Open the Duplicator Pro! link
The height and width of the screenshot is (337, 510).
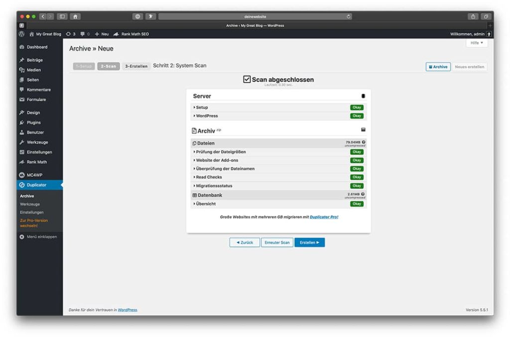(x=324, y=217)
